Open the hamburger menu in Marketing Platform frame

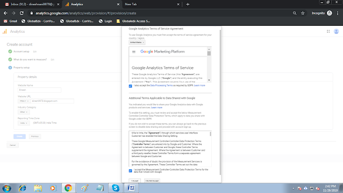[133, 51]
